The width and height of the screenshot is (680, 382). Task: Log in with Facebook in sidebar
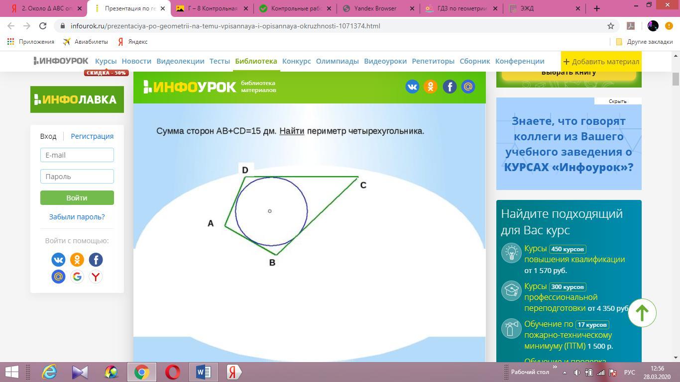pos(96,260)
